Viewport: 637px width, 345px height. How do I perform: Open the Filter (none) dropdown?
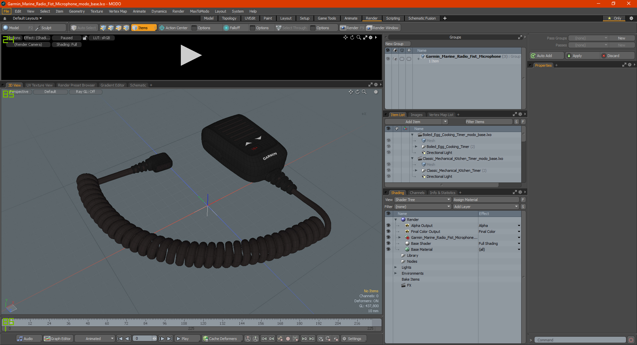tap(422, 207)
